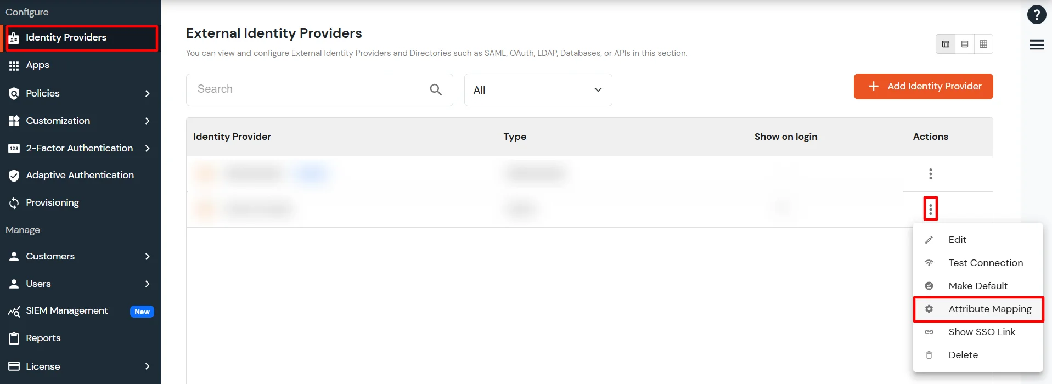1052x384 pixels.
Task: Switch to the grid view layout
Action: [x=983, y=43]
